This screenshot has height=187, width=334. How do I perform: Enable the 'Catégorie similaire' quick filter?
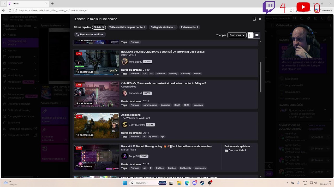[163, 27]
